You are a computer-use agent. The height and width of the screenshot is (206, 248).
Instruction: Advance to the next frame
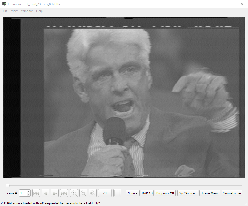pos(55,193)
